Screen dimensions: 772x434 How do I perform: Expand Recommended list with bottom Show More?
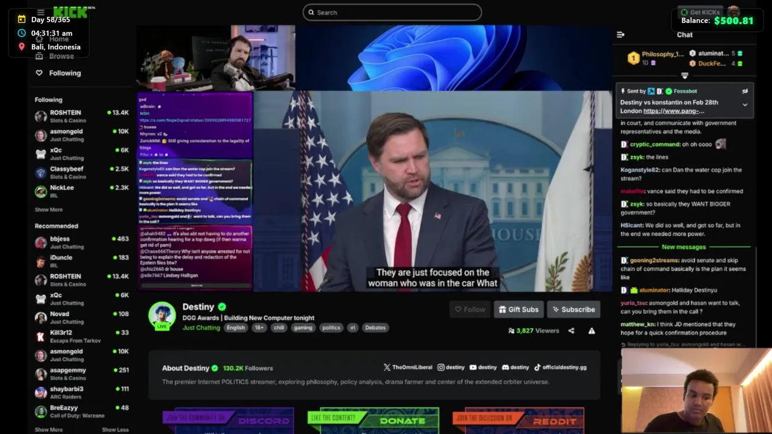(x=48, y=430)
